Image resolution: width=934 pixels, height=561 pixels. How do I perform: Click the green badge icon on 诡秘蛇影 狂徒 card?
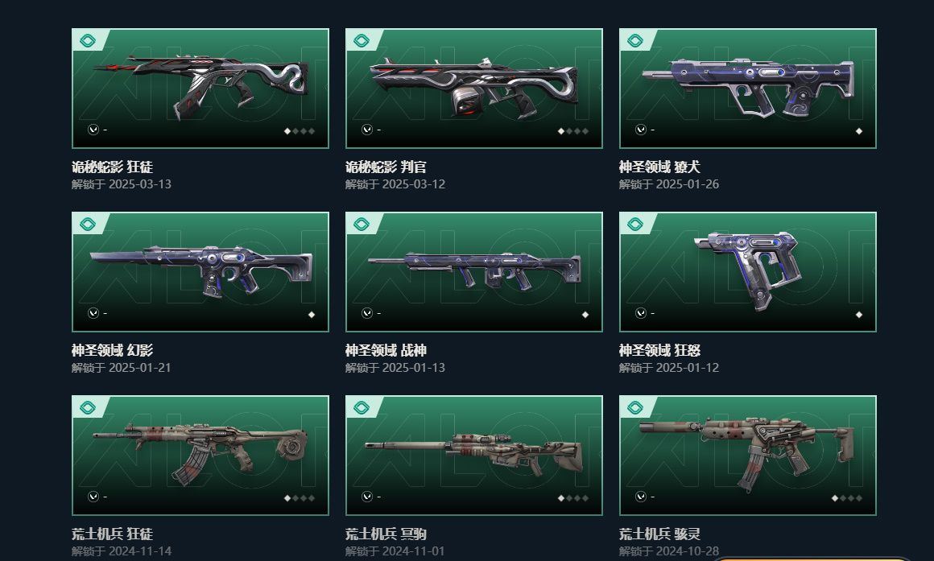[88, 41]
